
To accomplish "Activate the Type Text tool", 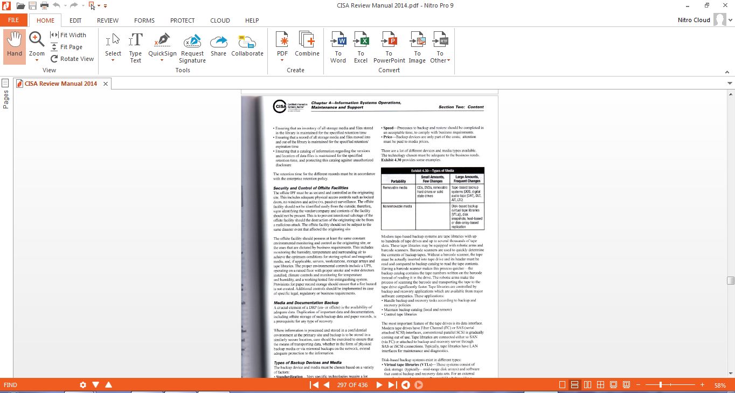I will pos(136,47).
